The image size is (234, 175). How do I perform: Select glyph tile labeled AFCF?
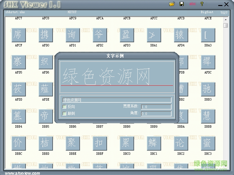click(x=19, y=35)
